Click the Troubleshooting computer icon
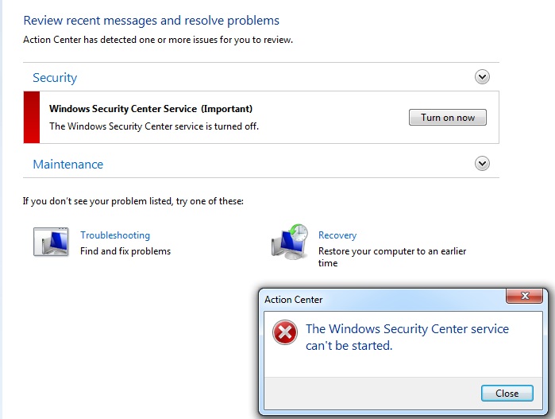 pos(51,242)
